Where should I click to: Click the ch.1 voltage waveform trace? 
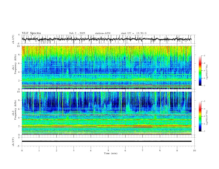coord(106,39)
